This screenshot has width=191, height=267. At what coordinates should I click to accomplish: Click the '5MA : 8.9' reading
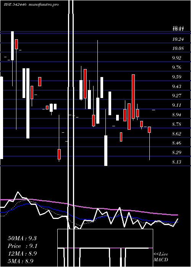(21, 261)
